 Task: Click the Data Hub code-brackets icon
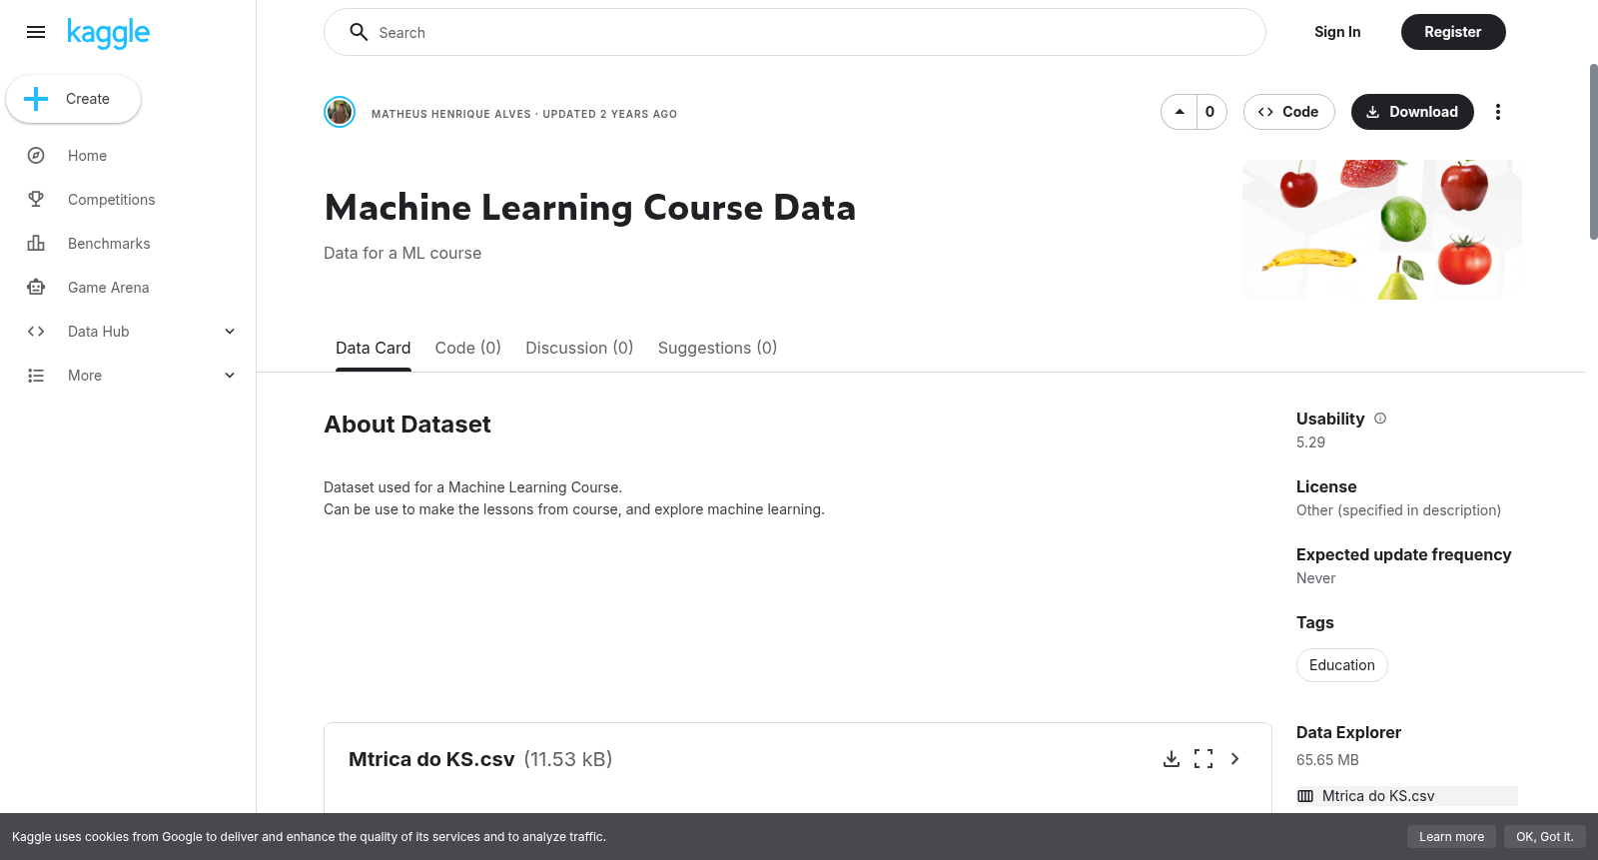click(36, 332)
